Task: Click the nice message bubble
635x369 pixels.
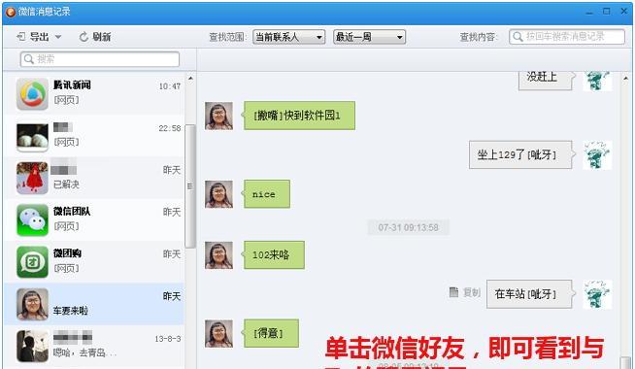Action: click(267, 194)
